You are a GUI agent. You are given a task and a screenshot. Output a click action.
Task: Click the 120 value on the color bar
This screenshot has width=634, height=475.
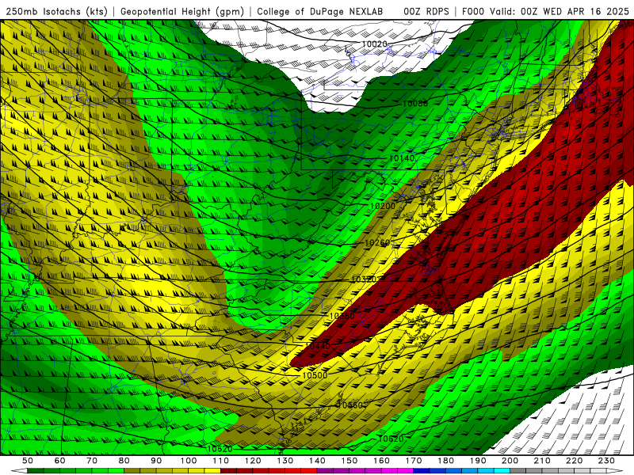253,461
